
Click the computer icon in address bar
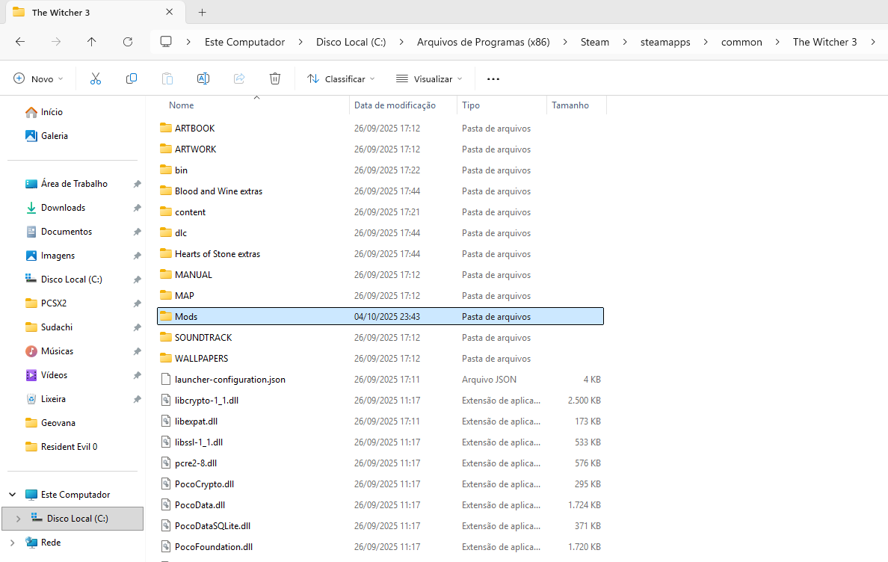tap(166, 42)
